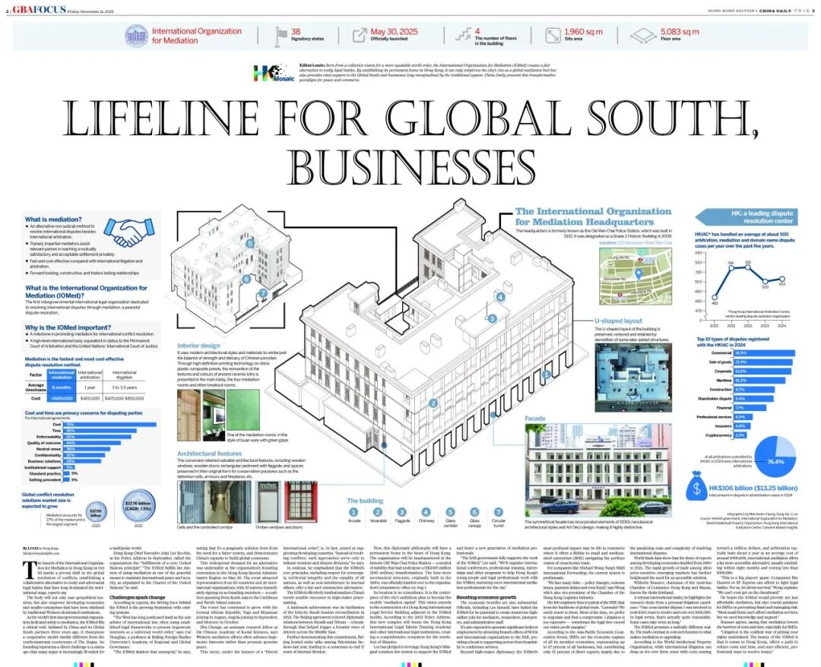Image resolution: width=821 pixels, height=667 pixels.
Task: Click the CHINA DAILY masthead text
Action: click(775, 10)
